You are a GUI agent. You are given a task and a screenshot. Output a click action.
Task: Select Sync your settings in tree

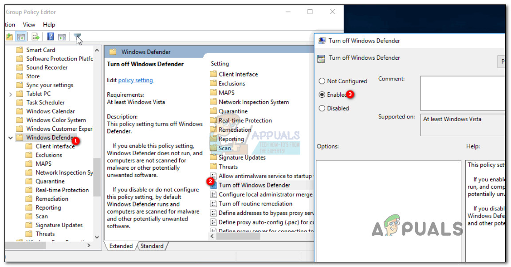pyautogui.click(x=50, y=85)
